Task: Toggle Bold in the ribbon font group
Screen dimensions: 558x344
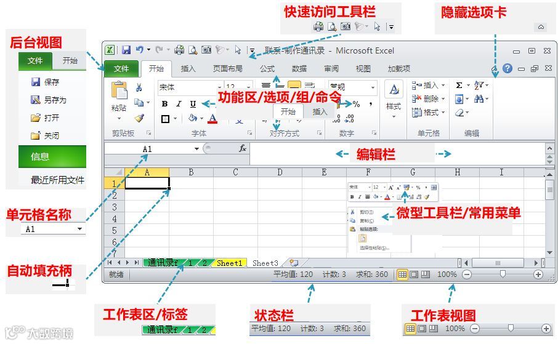Action: [164, 104]
